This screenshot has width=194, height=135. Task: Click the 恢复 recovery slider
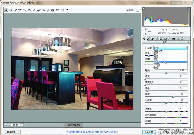click(x=166, y=79)
